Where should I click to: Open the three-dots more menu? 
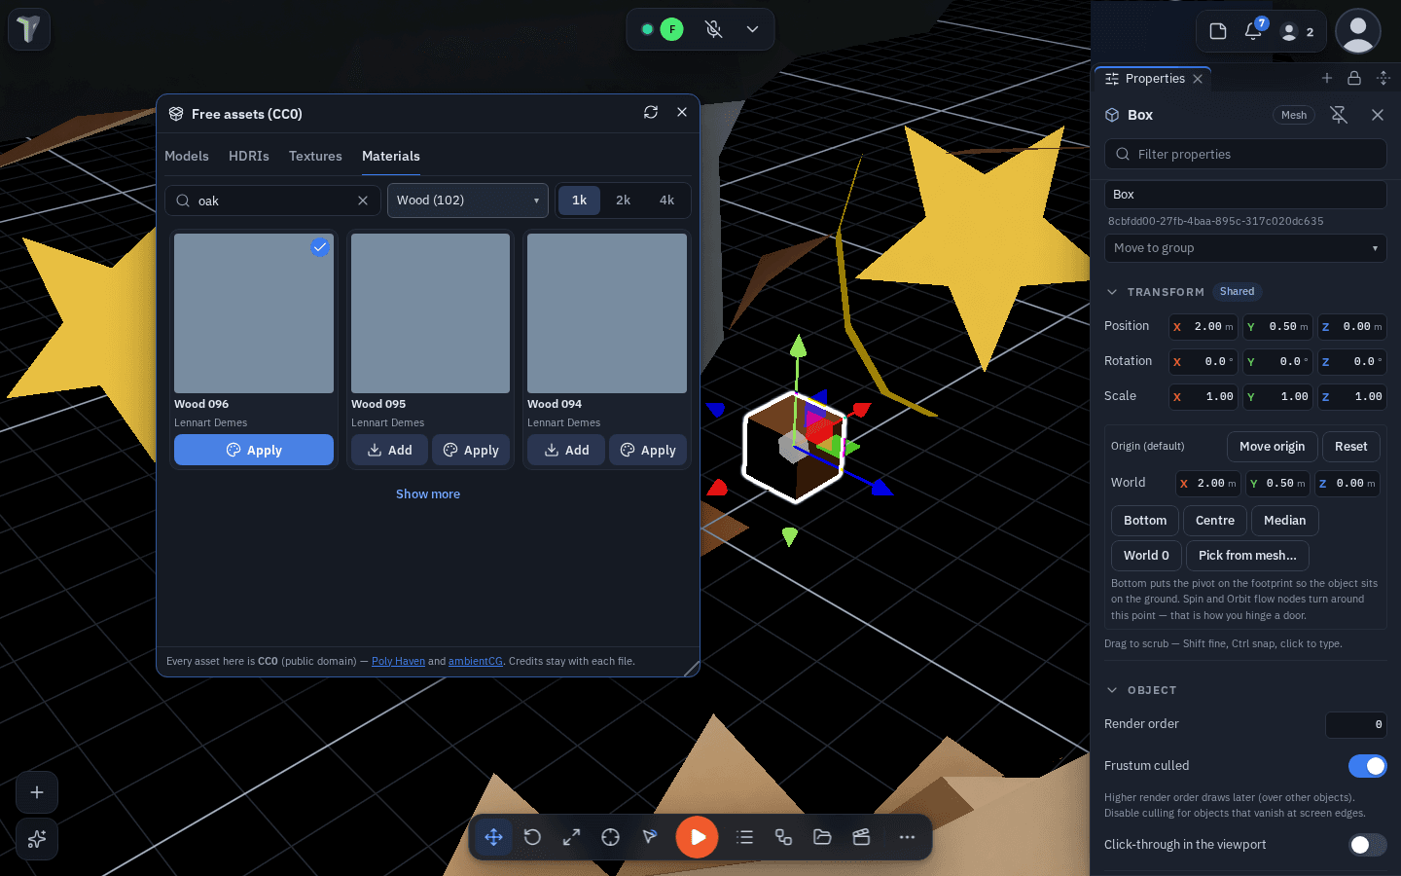pos(907,837)
